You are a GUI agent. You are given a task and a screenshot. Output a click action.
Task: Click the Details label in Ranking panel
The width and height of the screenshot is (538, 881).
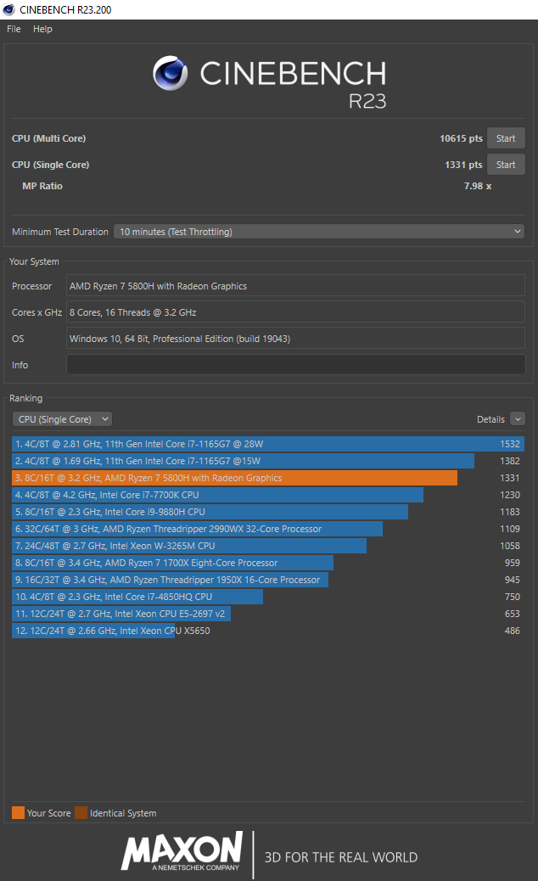(490, 419)
